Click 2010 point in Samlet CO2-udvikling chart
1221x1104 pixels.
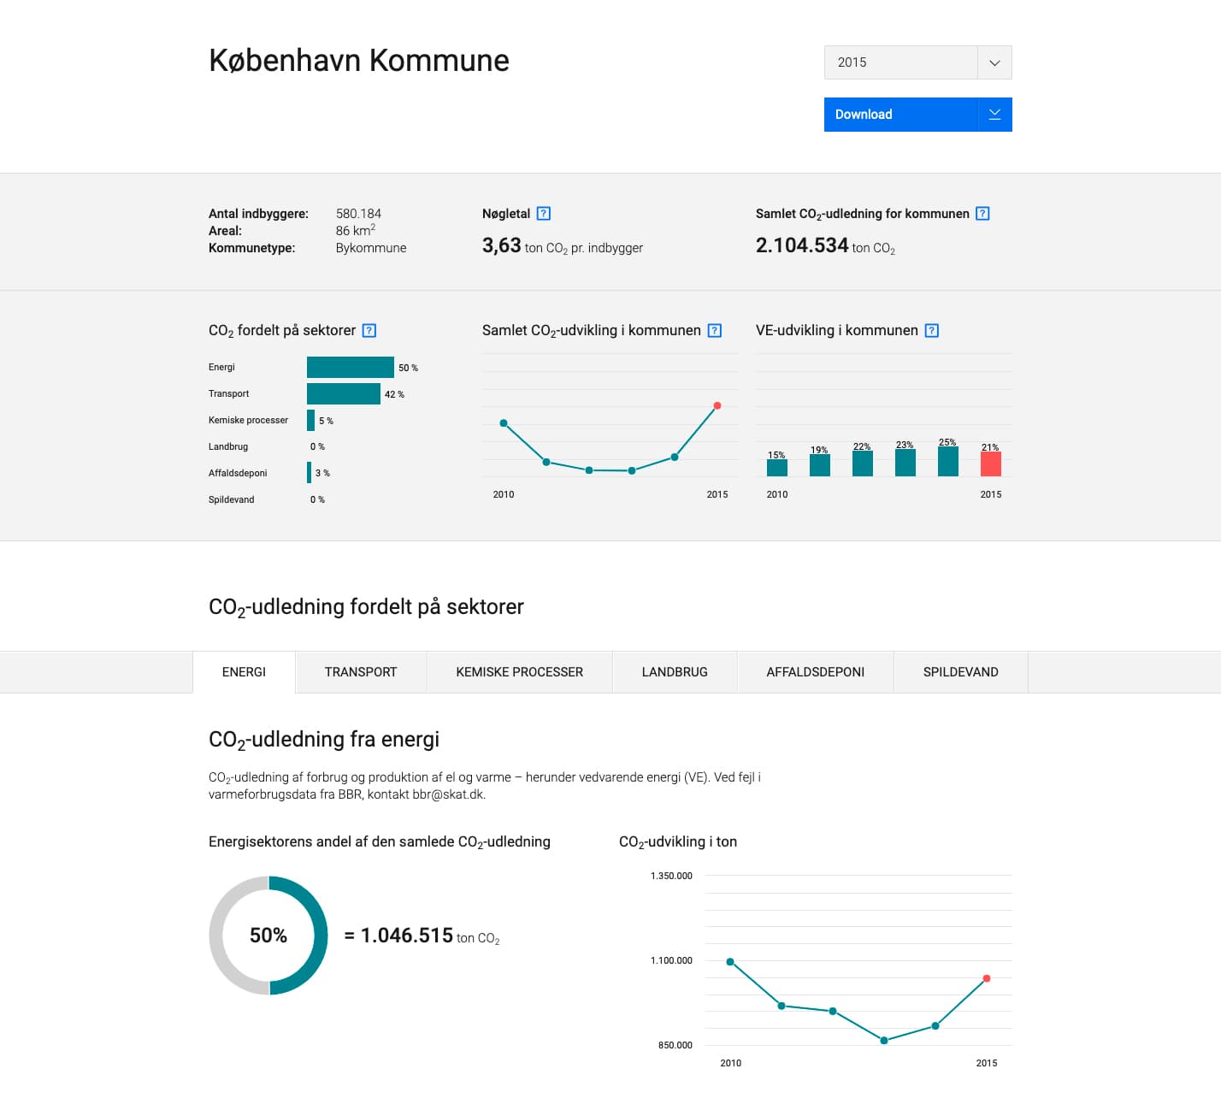point(504,423)
